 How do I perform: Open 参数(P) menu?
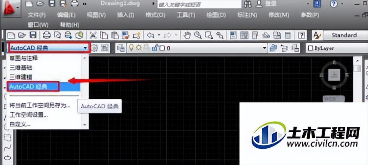(310, 15)
